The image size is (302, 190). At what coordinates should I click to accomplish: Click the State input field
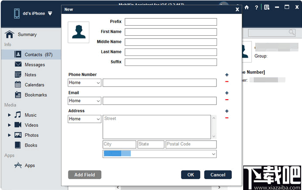tap(151, 144)
